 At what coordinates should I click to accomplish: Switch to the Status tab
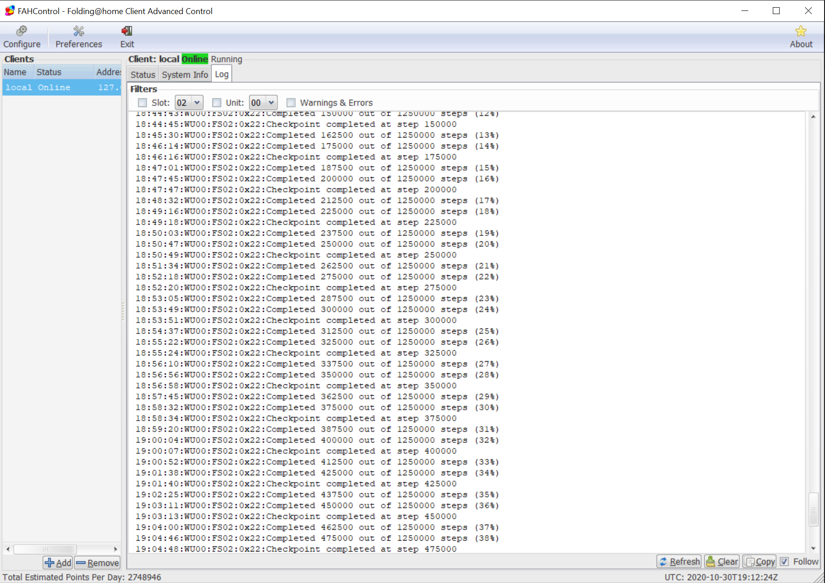pyautogui.click(x=143, y=75)
